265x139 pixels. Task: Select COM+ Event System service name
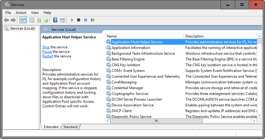(x=128, y=71)
